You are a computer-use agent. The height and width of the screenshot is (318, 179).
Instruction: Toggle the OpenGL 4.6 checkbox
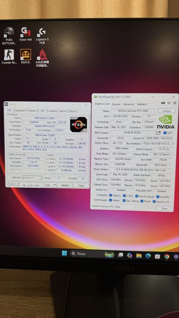[x=154, y=201]
